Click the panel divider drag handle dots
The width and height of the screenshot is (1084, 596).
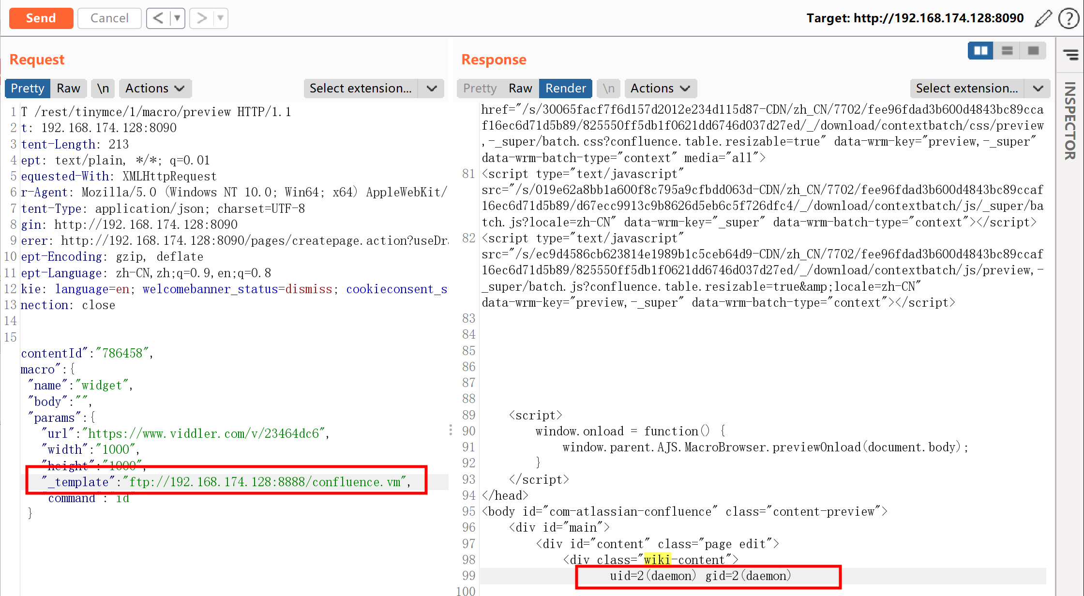coord(451,430)
